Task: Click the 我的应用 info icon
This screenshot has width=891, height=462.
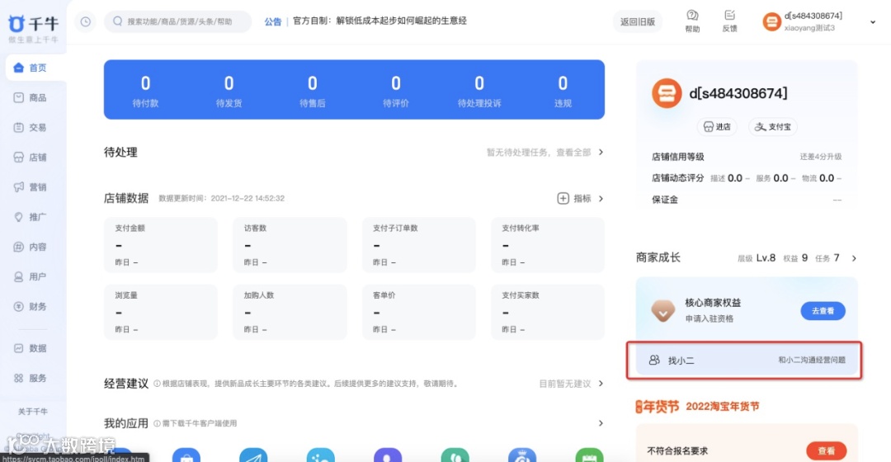Action: (157, 423)
